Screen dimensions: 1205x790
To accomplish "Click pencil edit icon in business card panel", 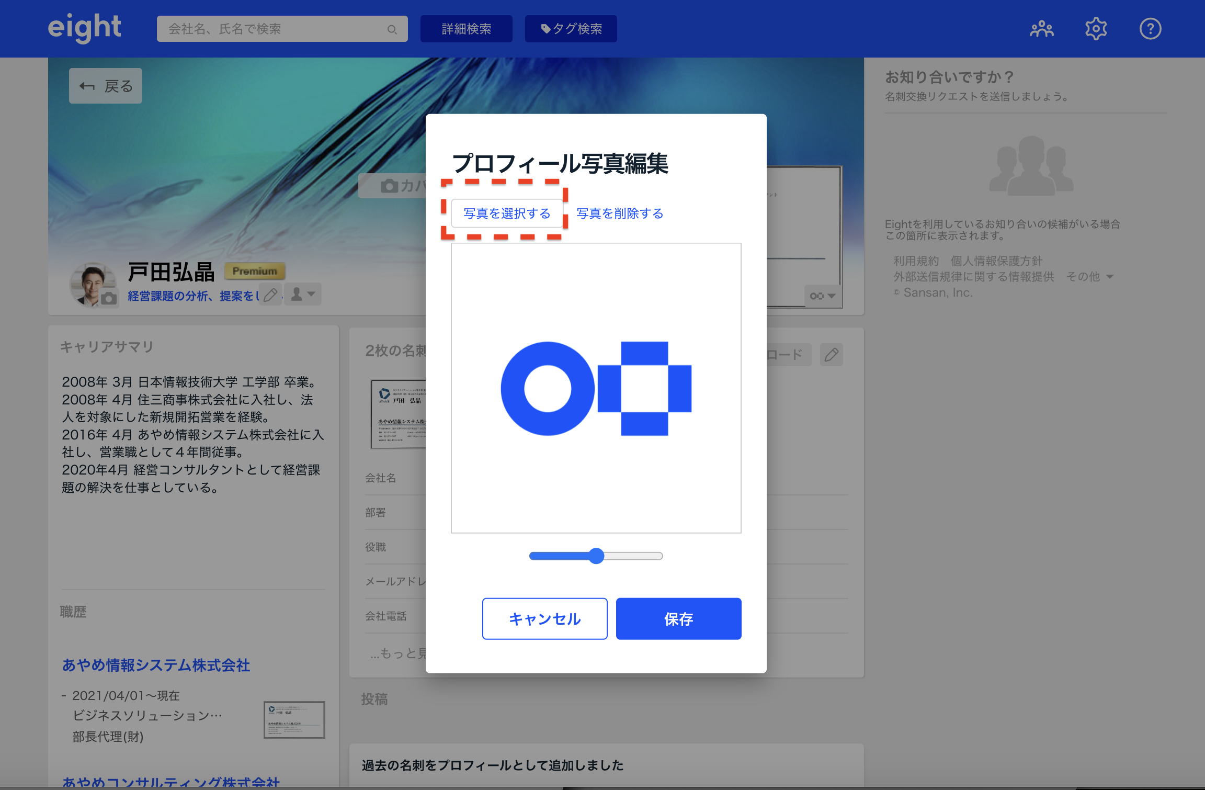I will click(x=831, y=355).
